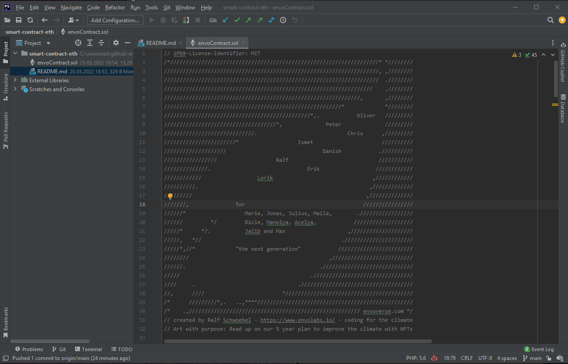Image resolution: width=568 pixels, height=364 pixels.
Task: Open Git Show History clock icon
Action: 283,20
